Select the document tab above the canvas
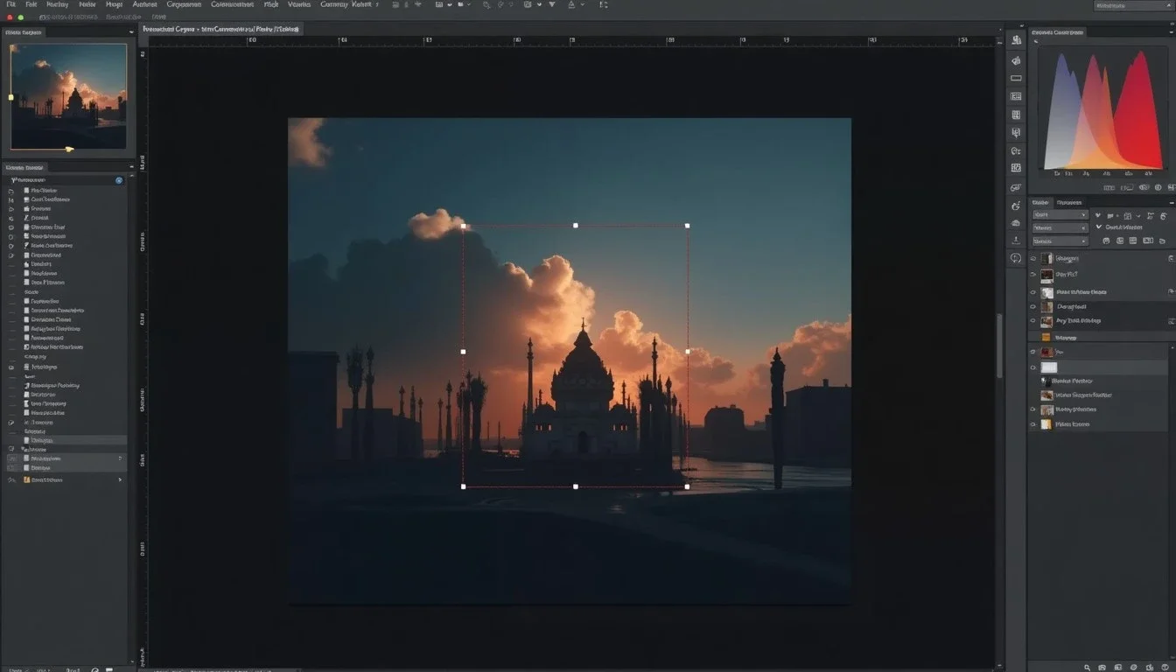This screenshot has height=672, width=1176. click(x=221, y=29)
